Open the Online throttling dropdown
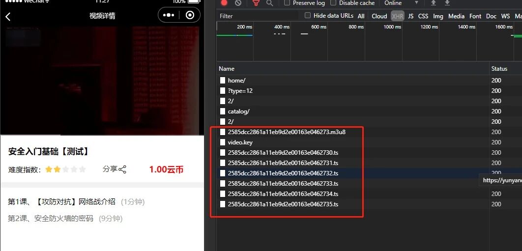 pos(401,3)
